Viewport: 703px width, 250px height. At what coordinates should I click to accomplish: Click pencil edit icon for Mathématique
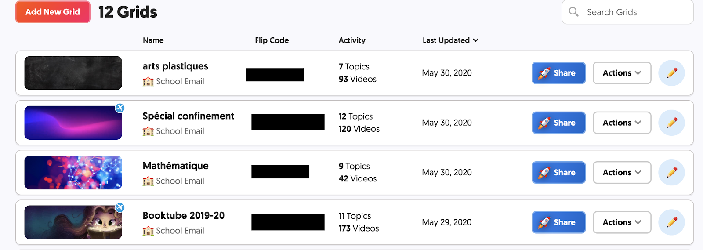[x=671, y=172]
